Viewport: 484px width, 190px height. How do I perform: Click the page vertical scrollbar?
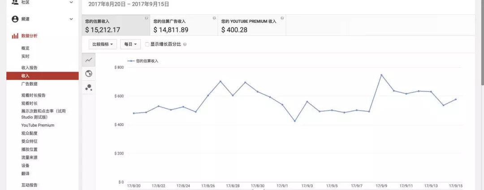[482, 45]
